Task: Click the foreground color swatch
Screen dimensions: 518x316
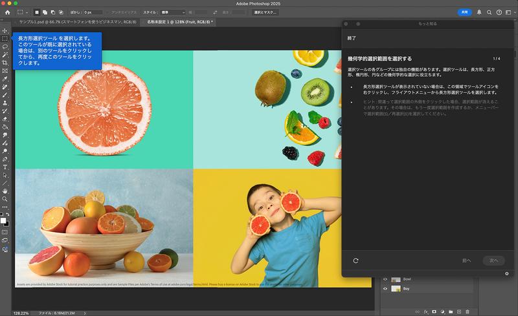Action: (4, 220)
